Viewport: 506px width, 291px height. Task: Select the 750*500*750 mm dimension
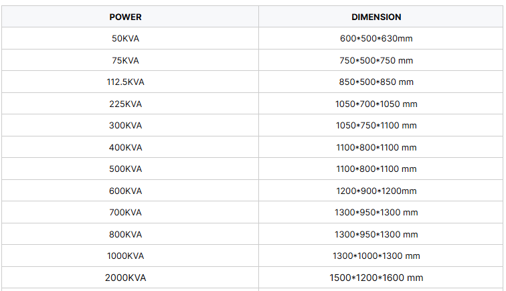376,60
